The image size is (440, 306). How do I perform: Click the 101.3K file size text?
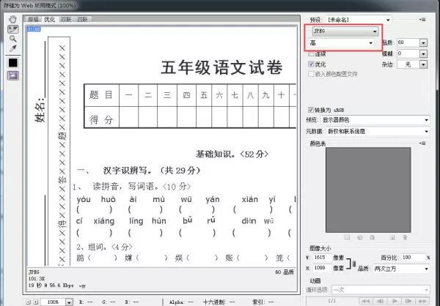point(37,278)
